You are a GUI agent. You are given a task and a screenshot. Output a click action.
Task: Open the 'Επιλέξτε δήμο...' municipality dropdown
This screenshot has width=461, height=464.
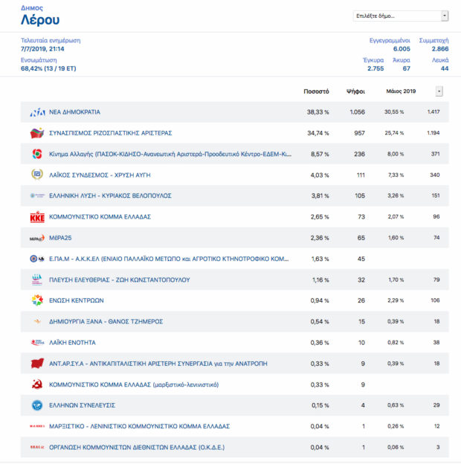(400, 16)
